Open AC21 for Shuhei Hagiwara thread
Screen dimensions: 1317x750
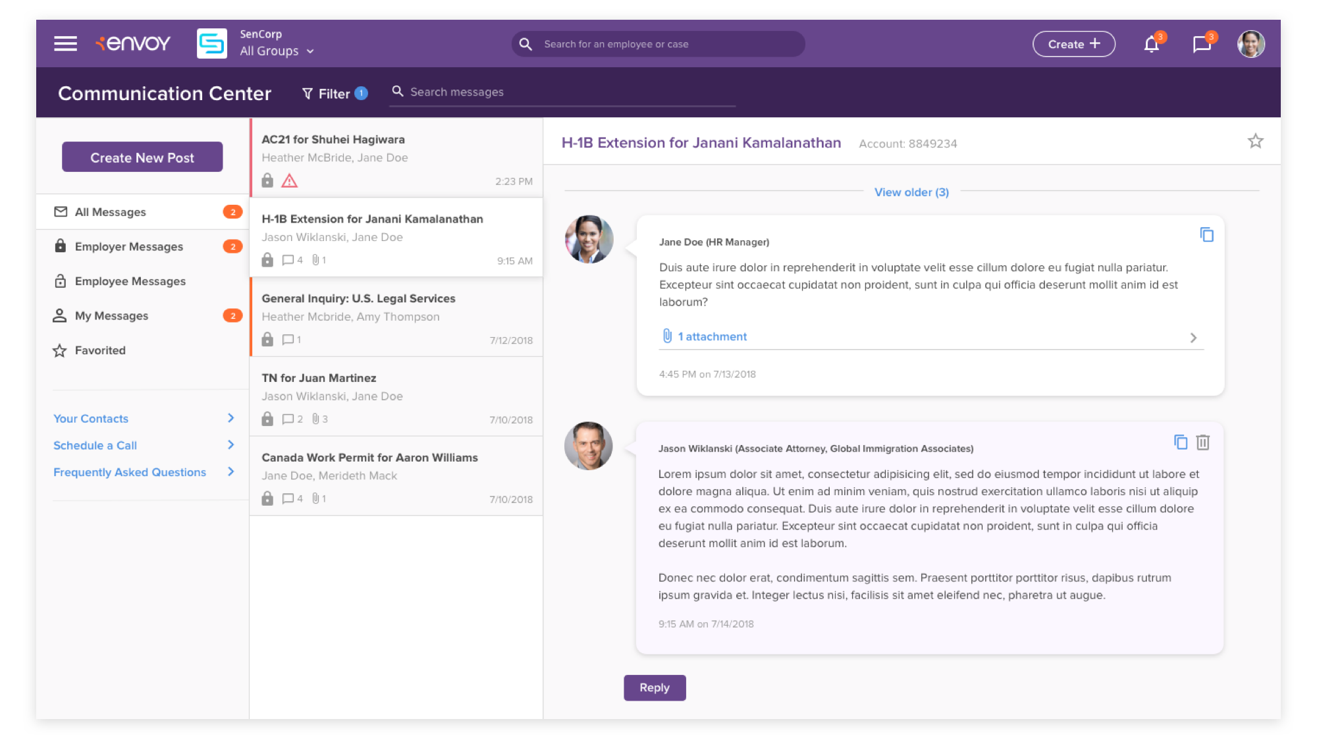pos(396,158)
